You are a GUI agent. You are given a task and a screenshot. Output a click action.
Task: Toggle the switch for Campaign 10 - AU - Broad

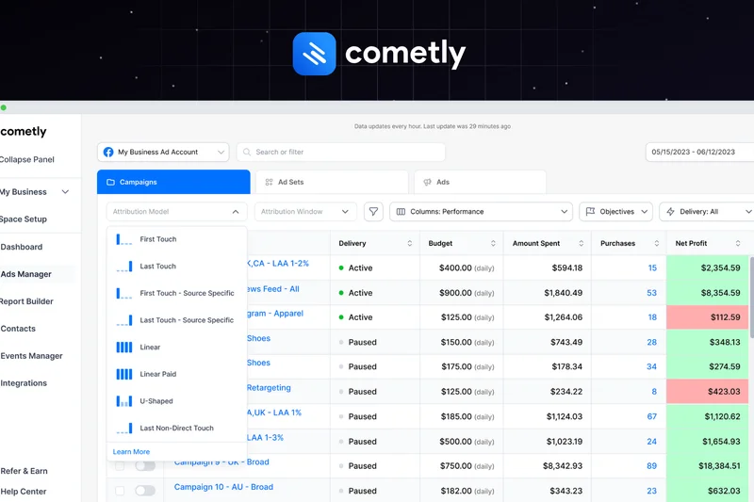[145, 491]
